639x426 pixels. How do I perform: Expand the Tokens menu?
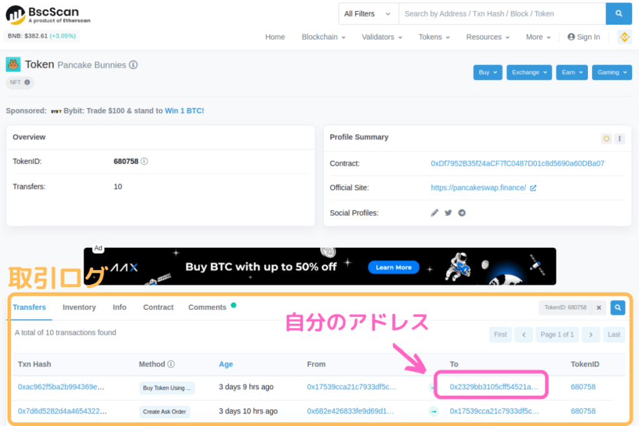[x=434, y=37]
